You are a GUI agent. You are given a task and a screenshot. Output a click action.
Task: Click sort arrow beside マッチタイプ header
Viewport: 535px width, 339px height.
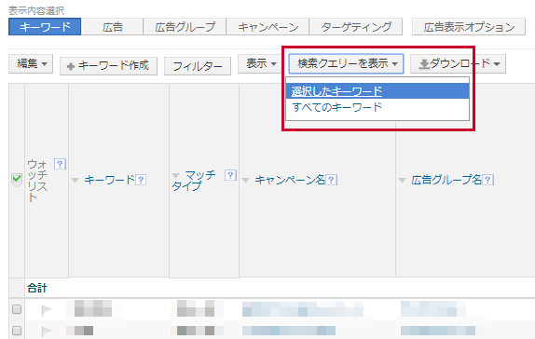(x=176, y=175)
